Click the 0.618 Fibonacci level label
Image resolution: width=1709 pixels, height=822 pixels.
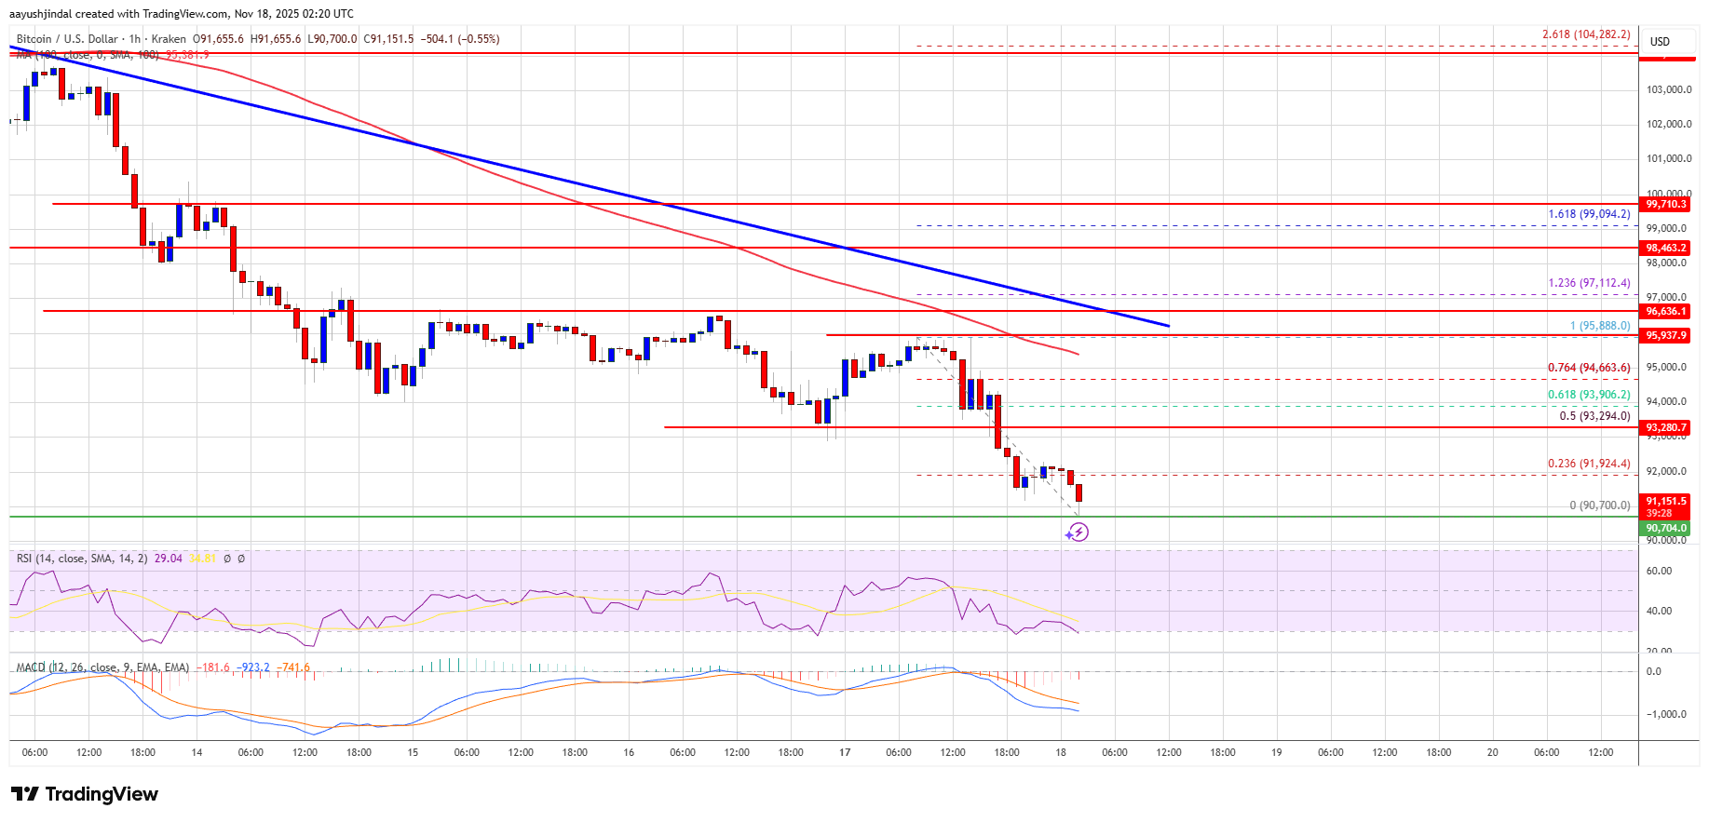[x=1589, y=395]
